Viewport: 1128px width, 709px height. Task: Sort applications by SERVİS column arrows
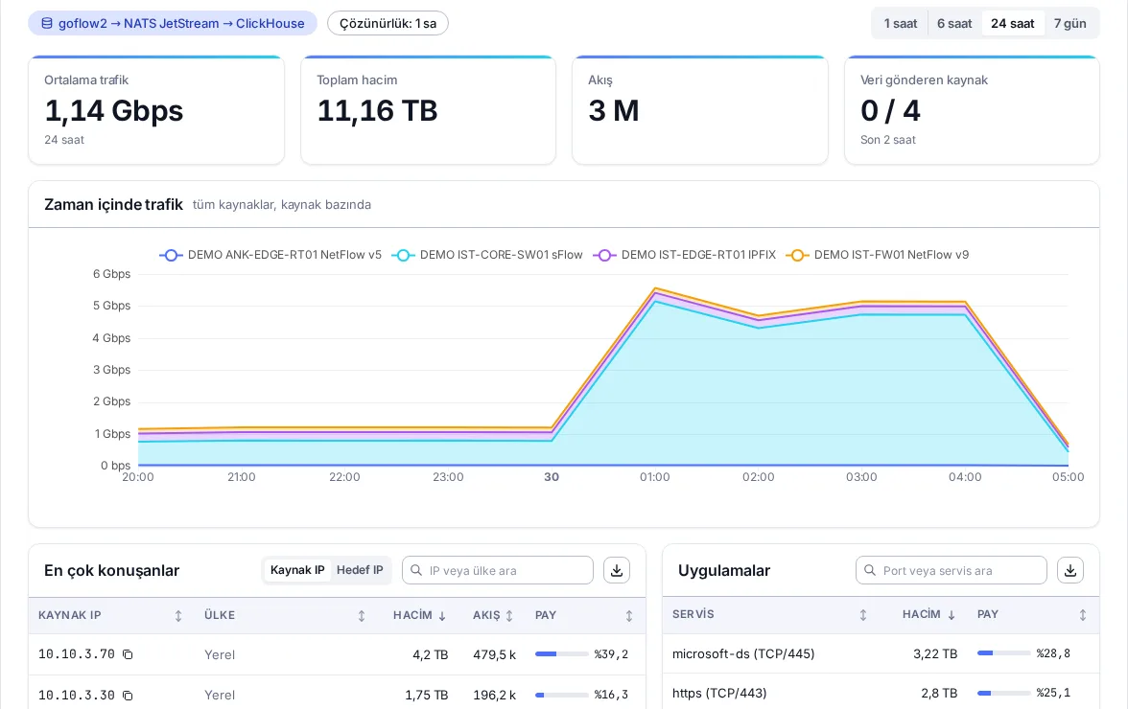[863, 615]
